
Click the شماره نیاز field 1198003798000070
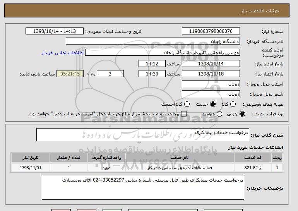(x=211, y=31)
